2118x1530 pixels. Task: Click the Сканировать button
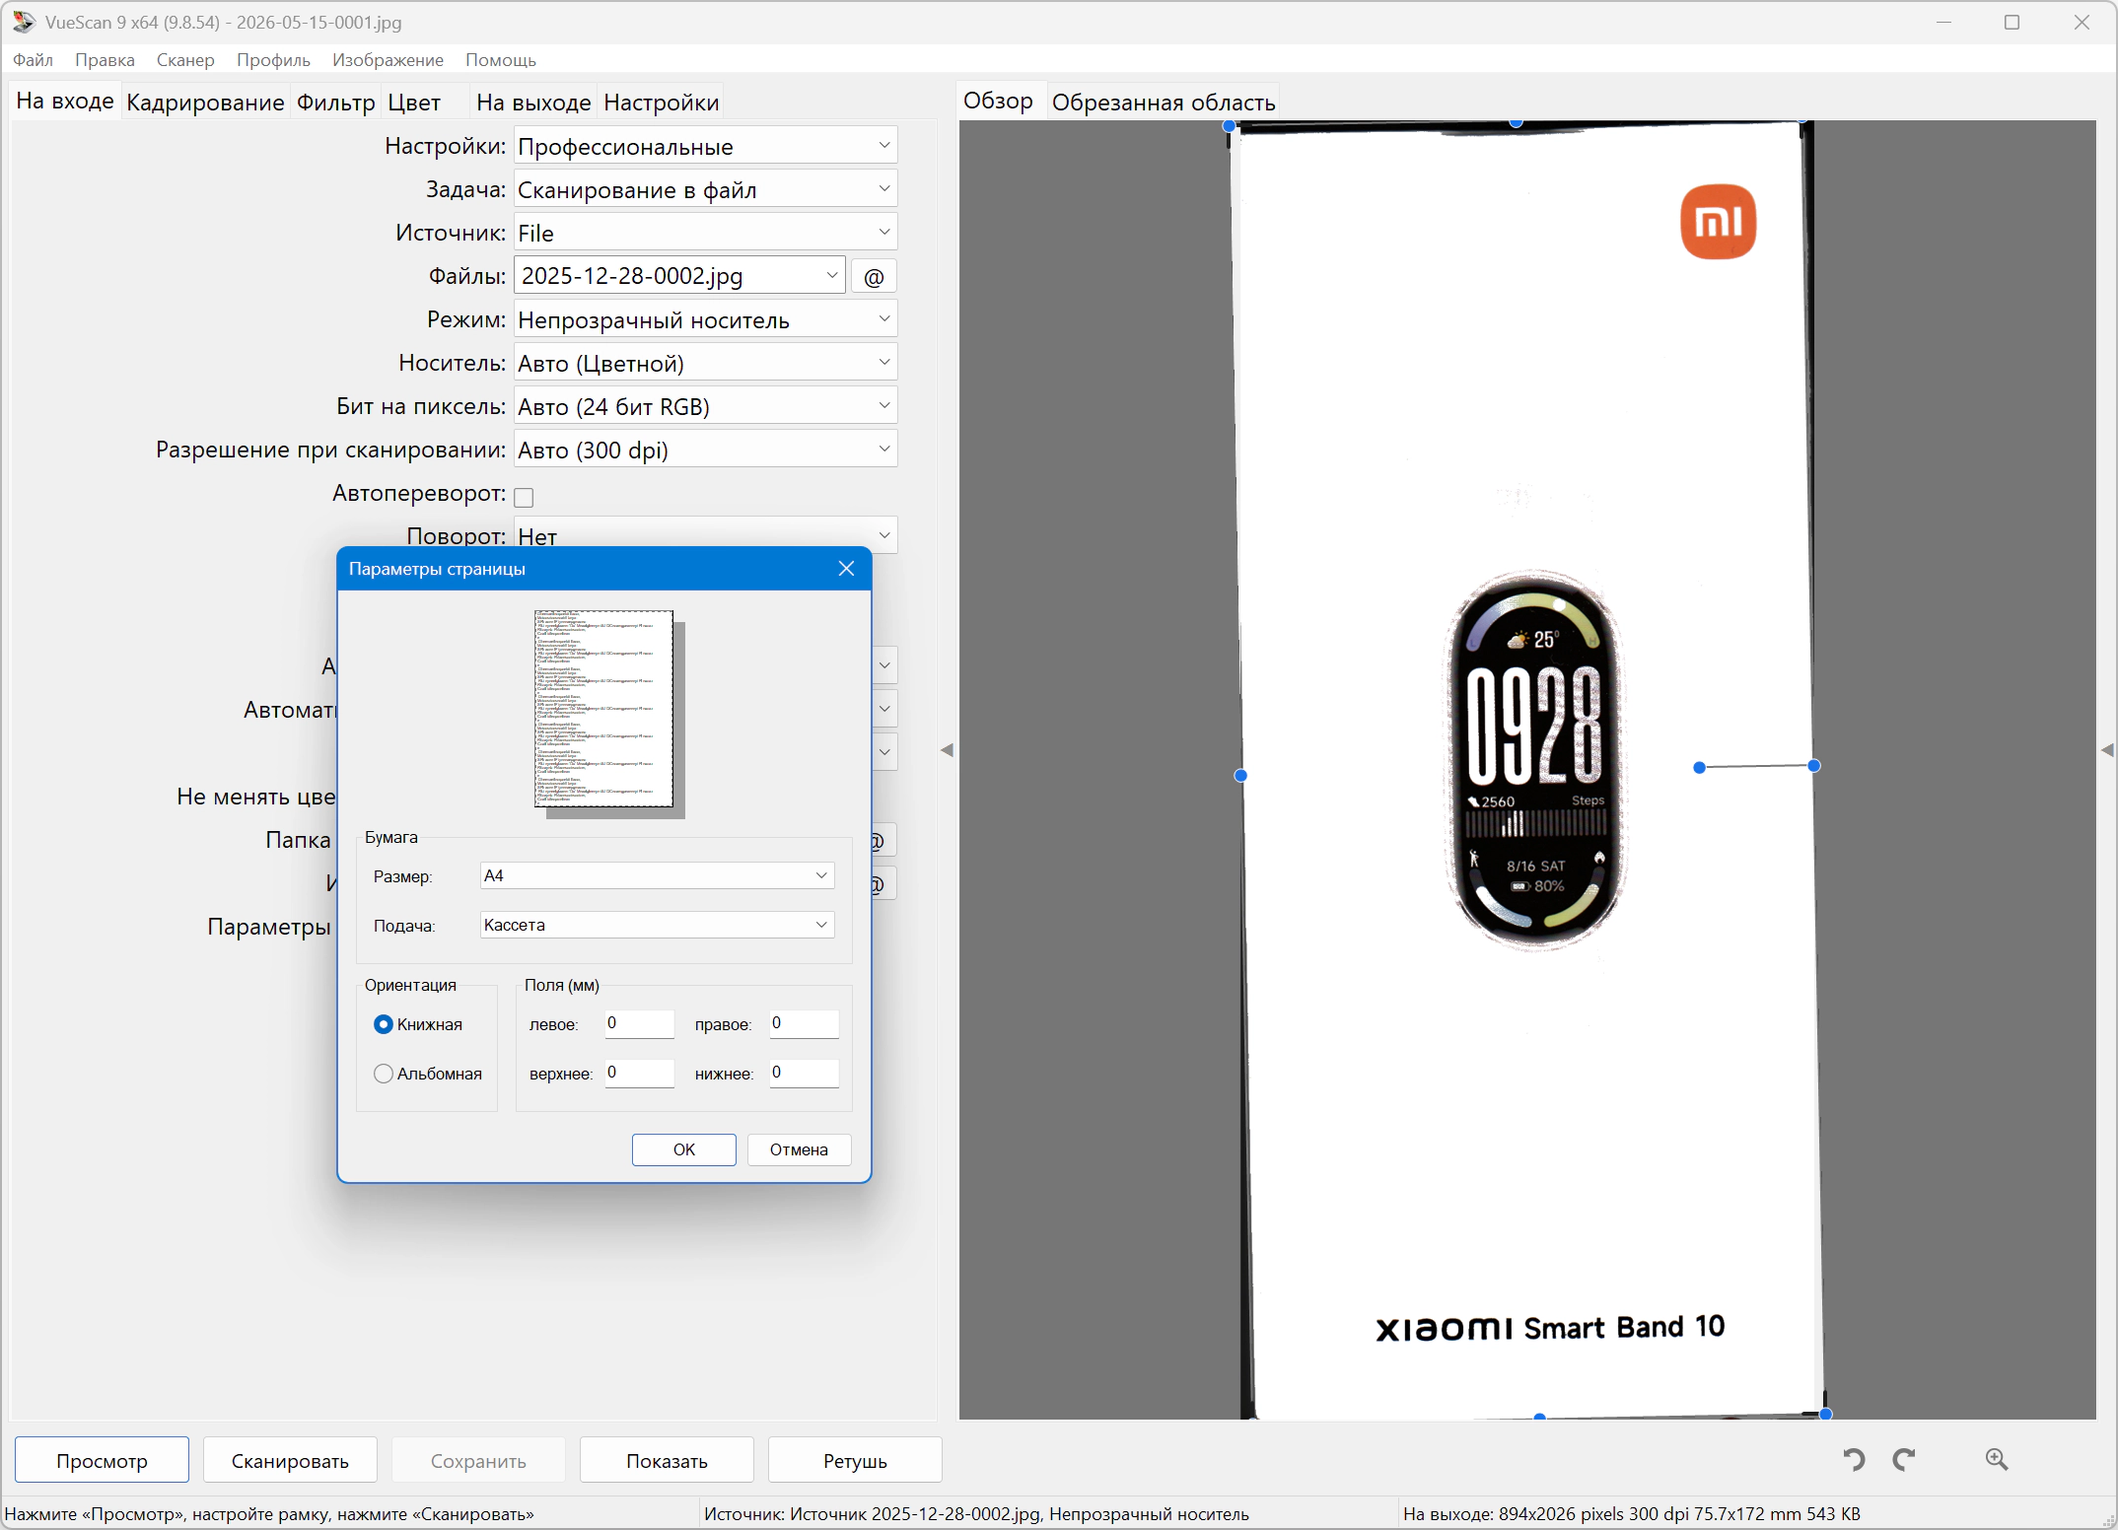[x=290, y=1460]
